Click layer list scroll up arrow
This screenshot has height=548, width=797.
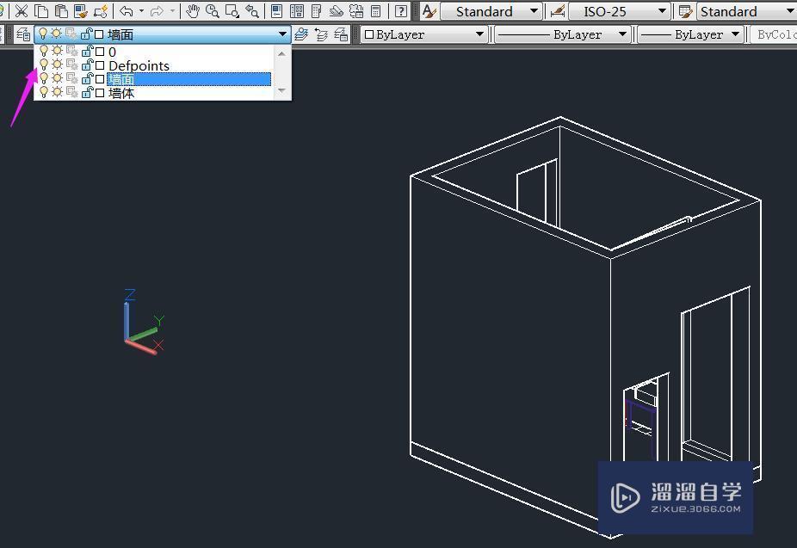click(x=281, y=53)
